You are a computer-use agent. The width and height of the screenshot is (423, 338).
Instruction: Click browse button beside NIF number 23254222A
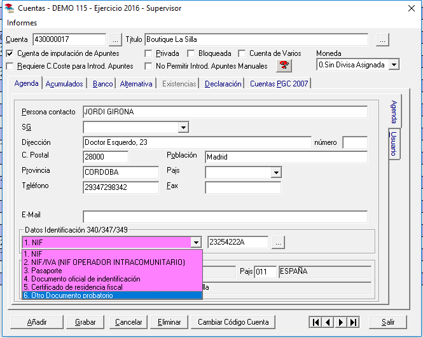pyautogui.click(x=278, y=242)
